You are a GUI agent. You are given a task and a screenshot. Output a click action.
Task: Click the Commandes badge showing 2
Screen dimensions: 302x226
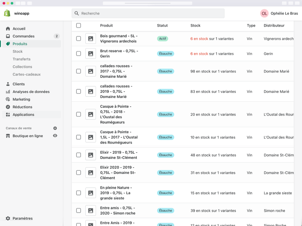click(x=57, y=36)
